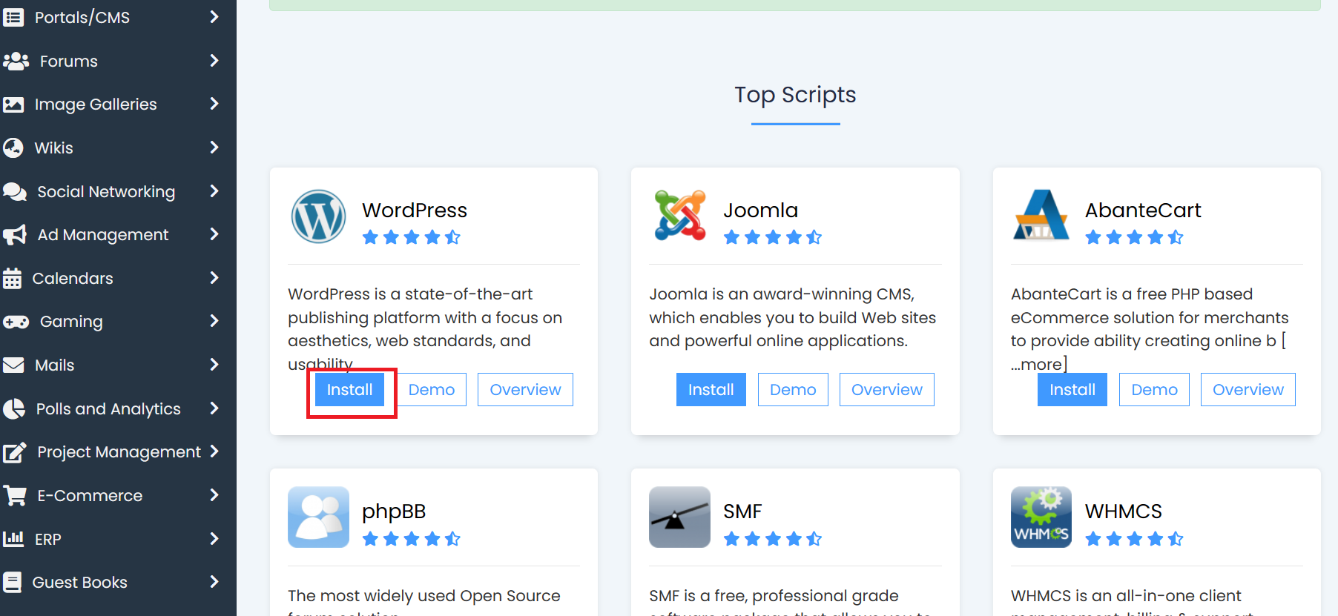Click the WordPress title text

point(415,211)
